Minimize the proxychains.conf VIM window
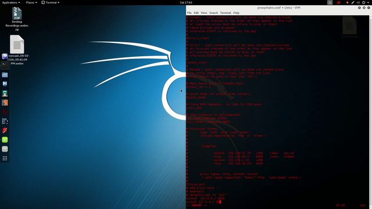372x209 pixels. click(359, 8)
